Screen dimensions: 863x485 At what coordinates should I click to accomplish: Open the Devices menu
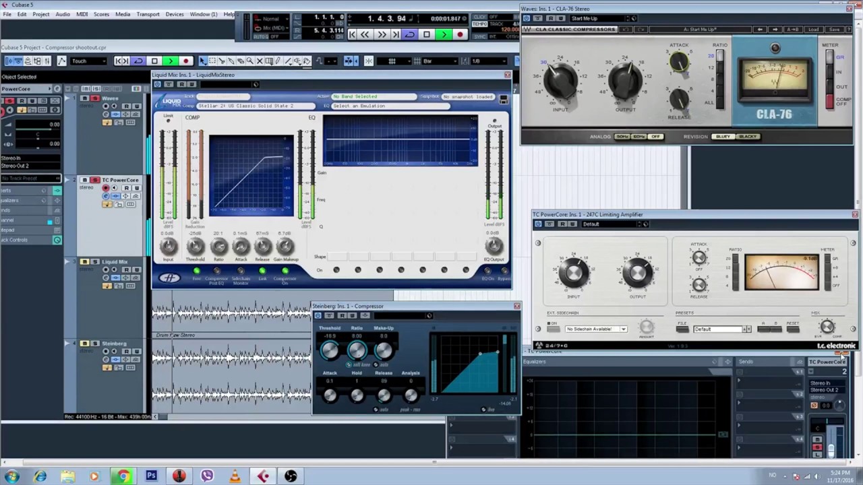(175, 14)
